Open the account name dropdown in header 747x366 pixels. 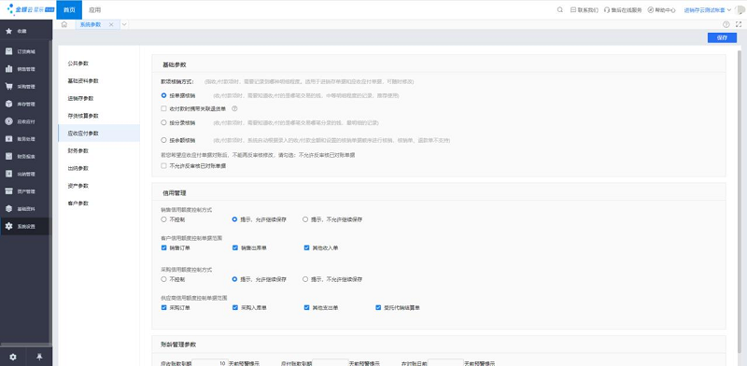click(707, 10)
